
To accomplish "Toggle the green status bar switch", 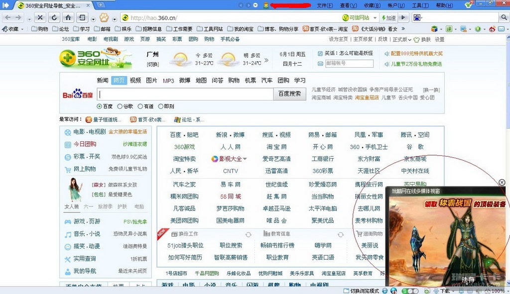I will (410, 291).
